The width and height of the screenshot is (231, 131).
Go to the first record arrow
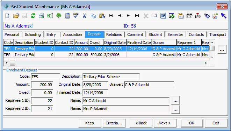(x=111, y=15)
